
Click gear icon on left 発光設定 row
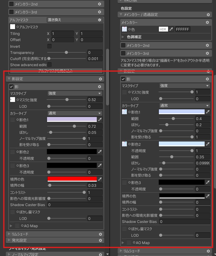100,240
